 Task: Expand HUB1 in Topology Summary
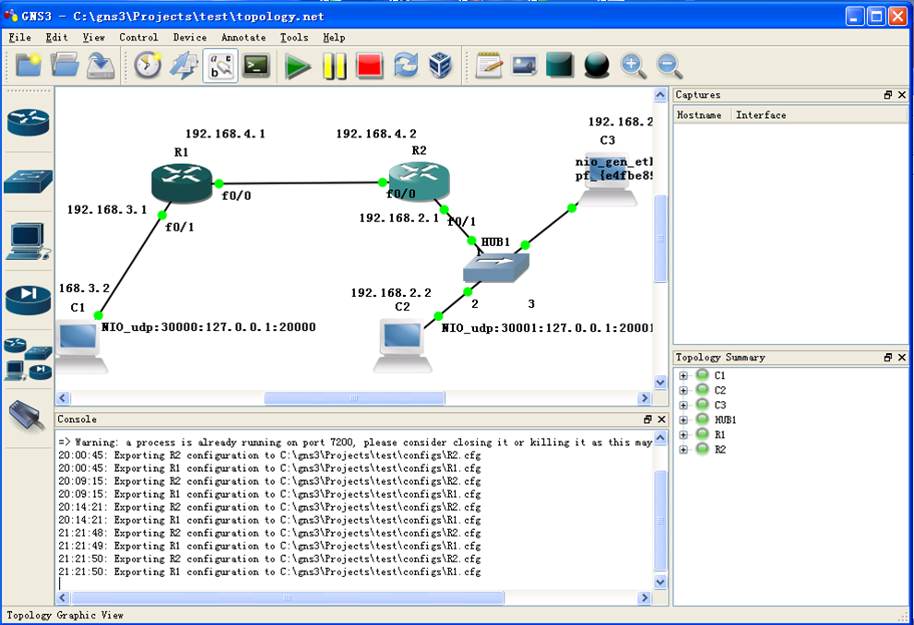coord(683,420)
